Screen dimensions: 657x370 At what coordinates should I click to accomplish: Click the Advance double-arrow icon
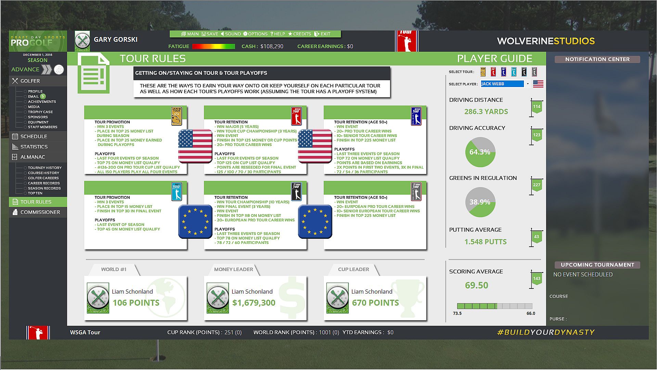[47, 70]
